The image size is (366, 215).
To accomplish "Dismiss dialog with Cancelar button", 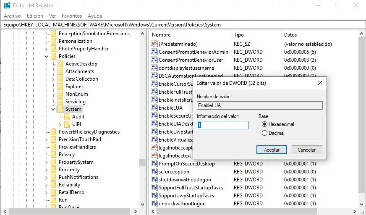I will pyautogui.click(x=307, y=150).
